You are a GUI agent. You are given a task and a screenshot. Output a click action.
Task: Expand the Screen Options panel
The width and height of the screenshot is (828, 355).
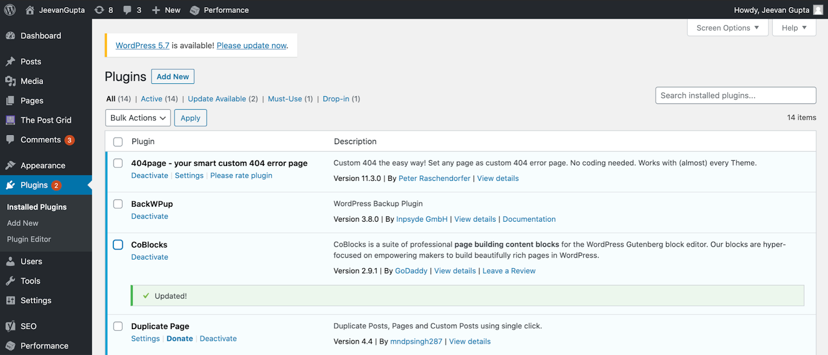(x=727, y=28)
